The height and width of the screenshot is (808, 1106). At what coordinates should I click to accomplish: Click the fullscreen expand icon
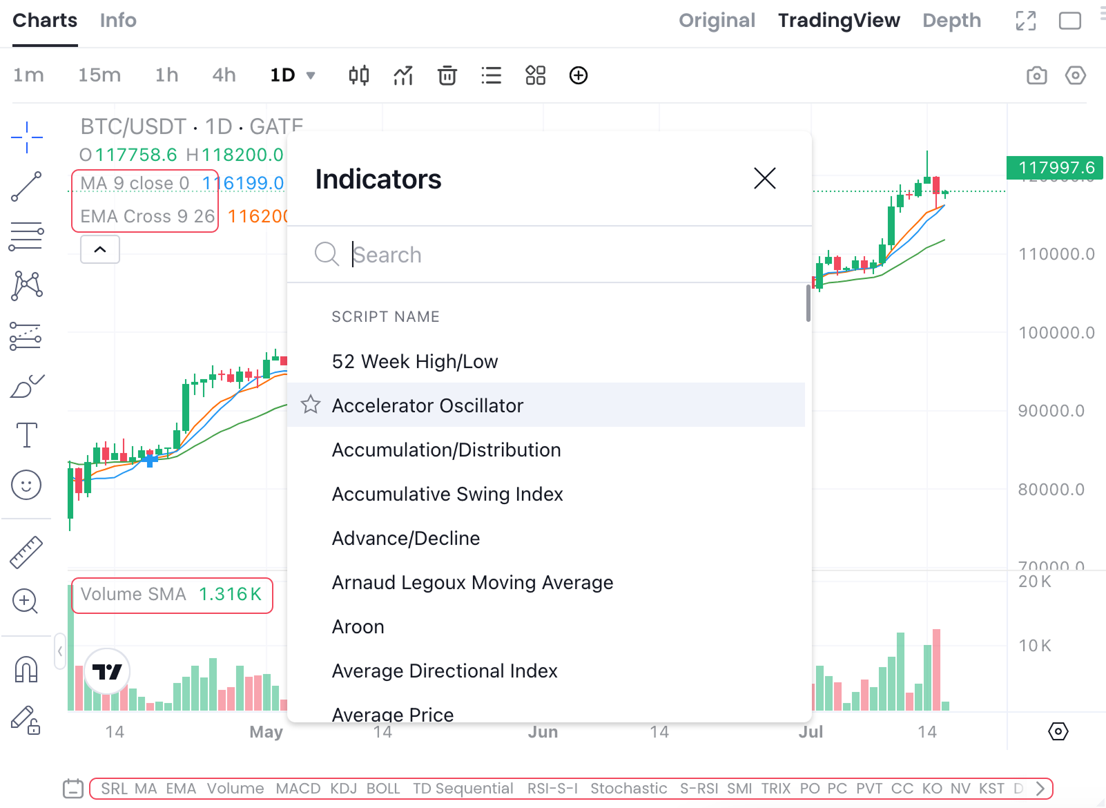pos(1026,21)
